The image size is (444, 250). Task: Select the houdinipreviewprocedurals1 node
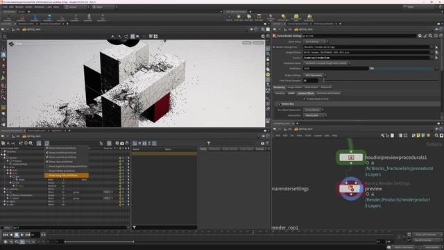351,158
